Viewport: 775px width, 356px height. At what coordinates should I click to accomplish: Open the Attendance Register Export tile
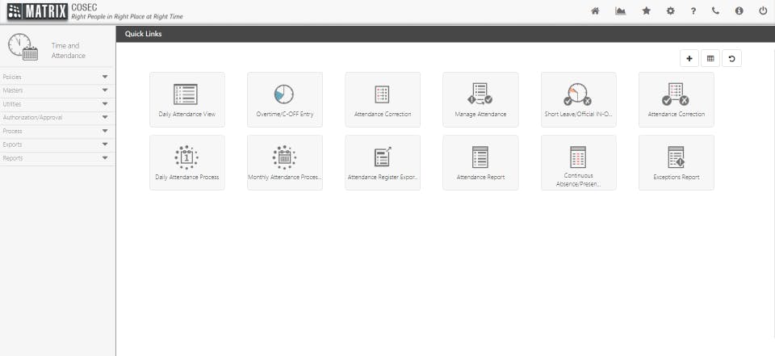pyautogui.click(x=383, y=163)
